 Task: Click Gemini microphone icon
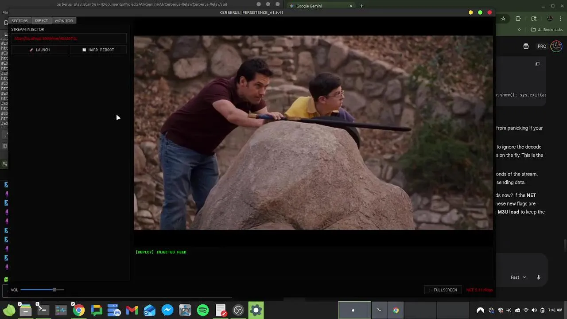[539, 277]
